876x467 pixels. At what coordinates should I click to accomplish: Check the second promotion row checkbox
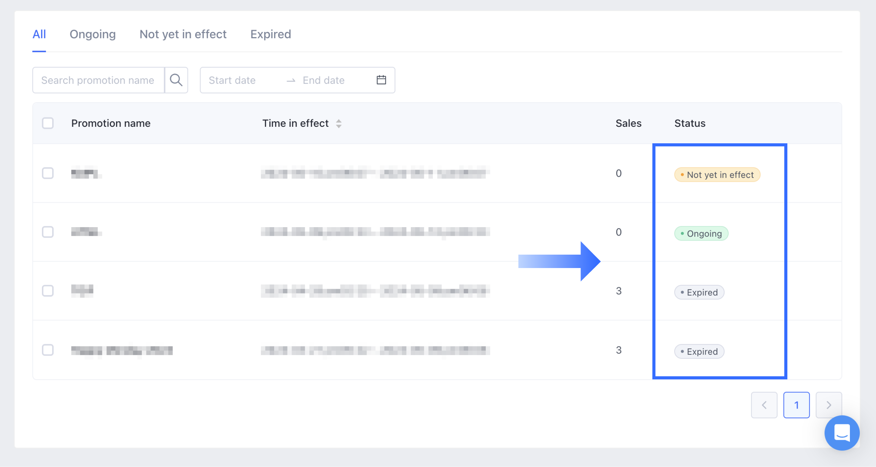[48, 232]
